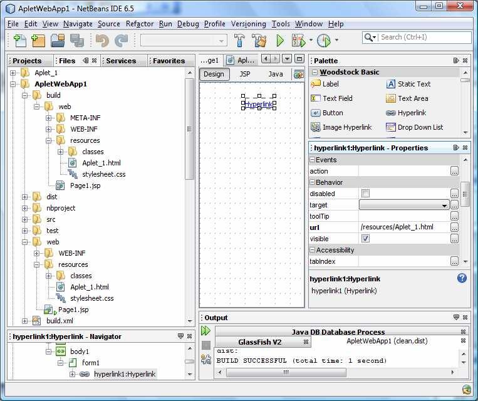Pick the Text Field palette component
Viewport: 478px width, 401px height.
pos(331,98)
